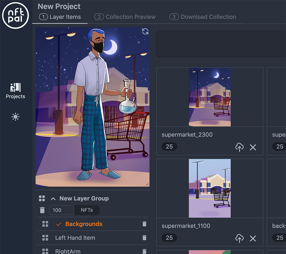Delete the Left Hand Item layer
The height and width of the screenshot is (254, 286).
pos(144,238)
